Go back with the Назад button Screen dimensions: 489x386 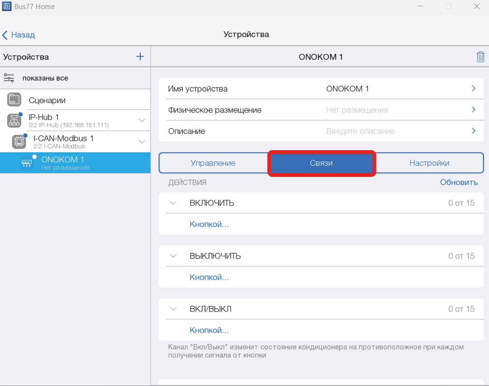19,35
